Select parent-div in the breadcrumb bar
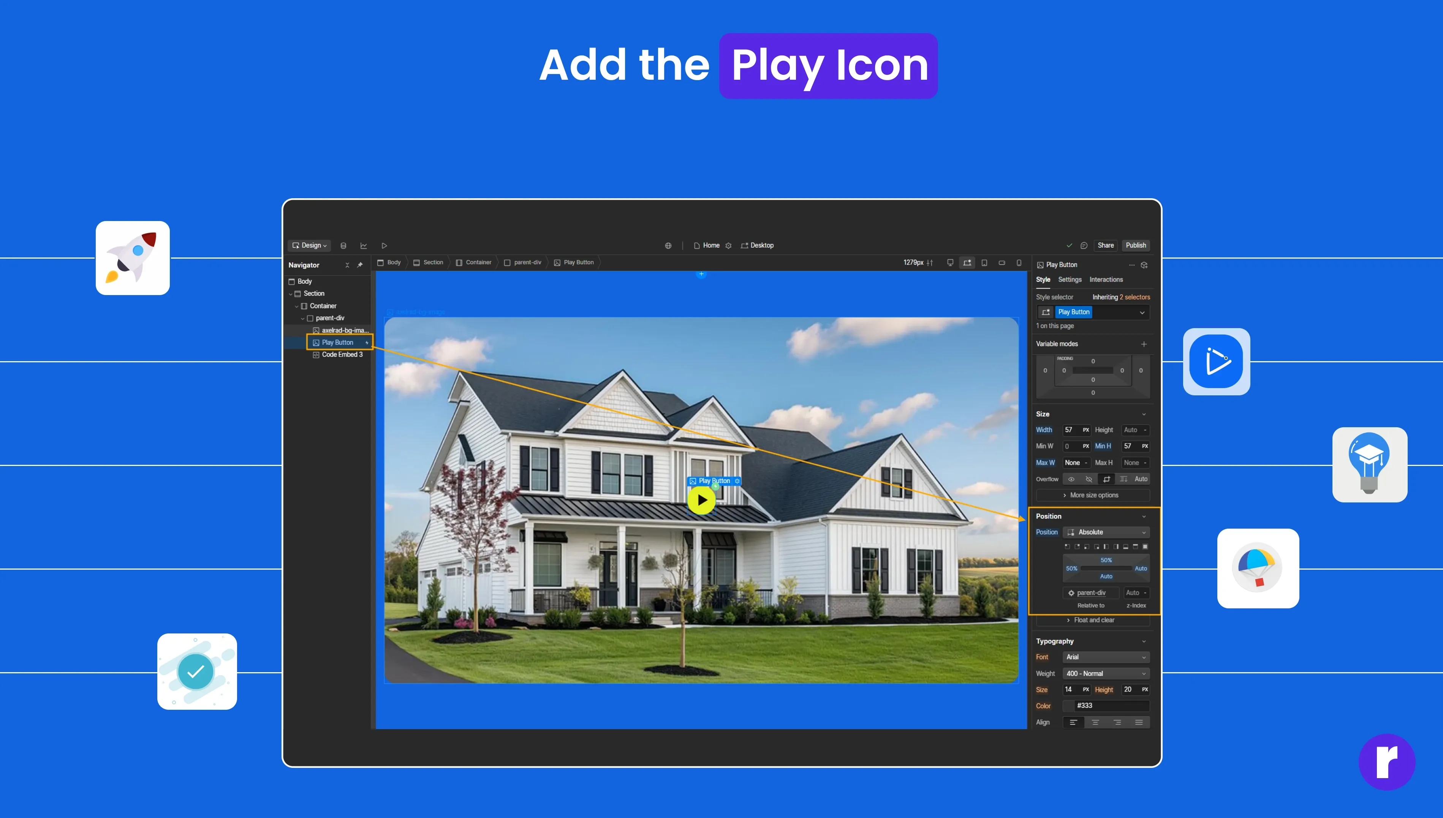This screenshot has height=818, width=1443. [522, 262]
